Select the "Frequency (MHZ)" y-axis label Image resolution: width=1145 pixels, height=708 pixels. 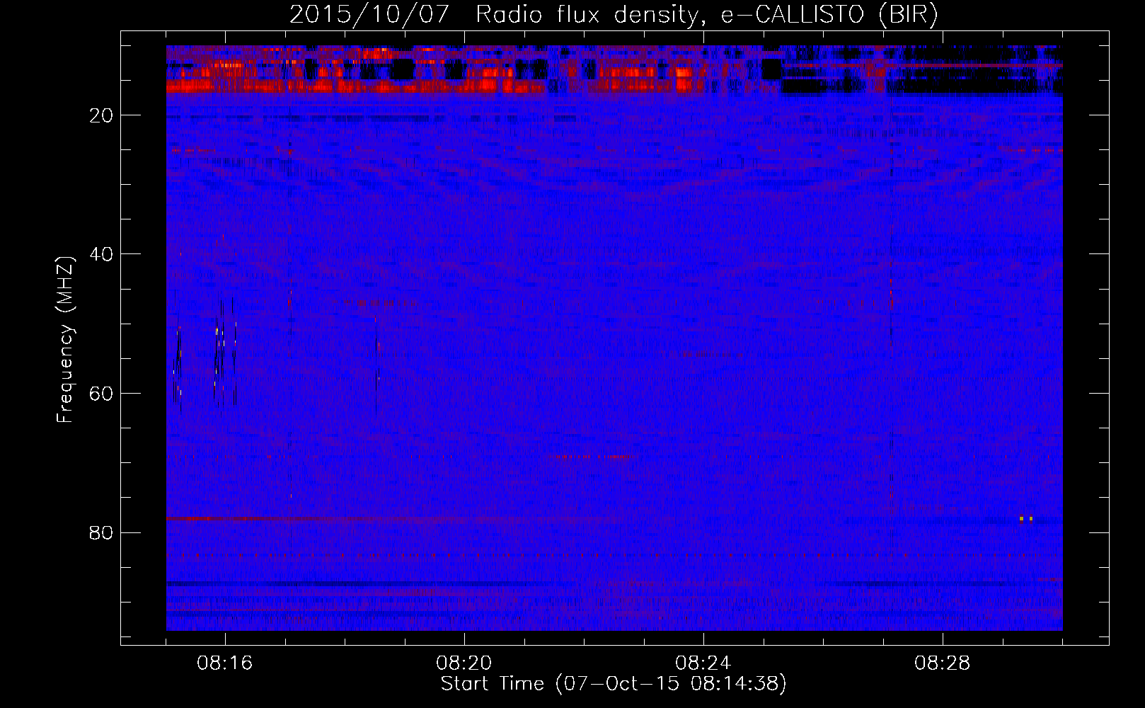[65, 340]
